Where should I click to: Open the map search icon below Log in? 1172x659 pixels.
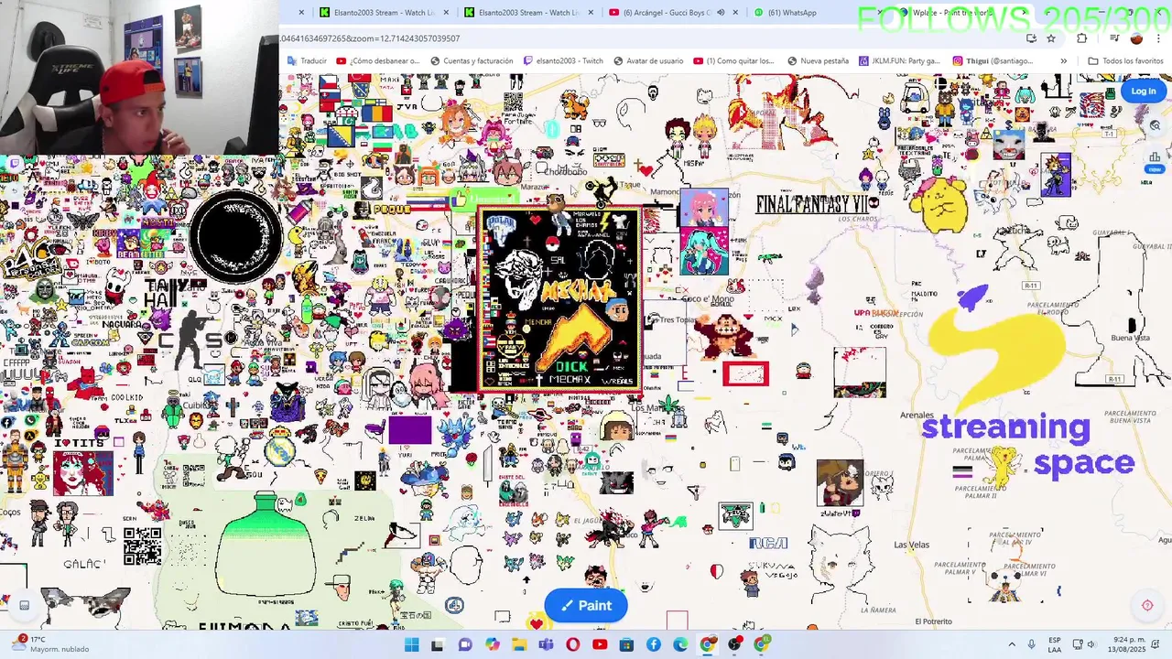click(x=1155, y=126)
